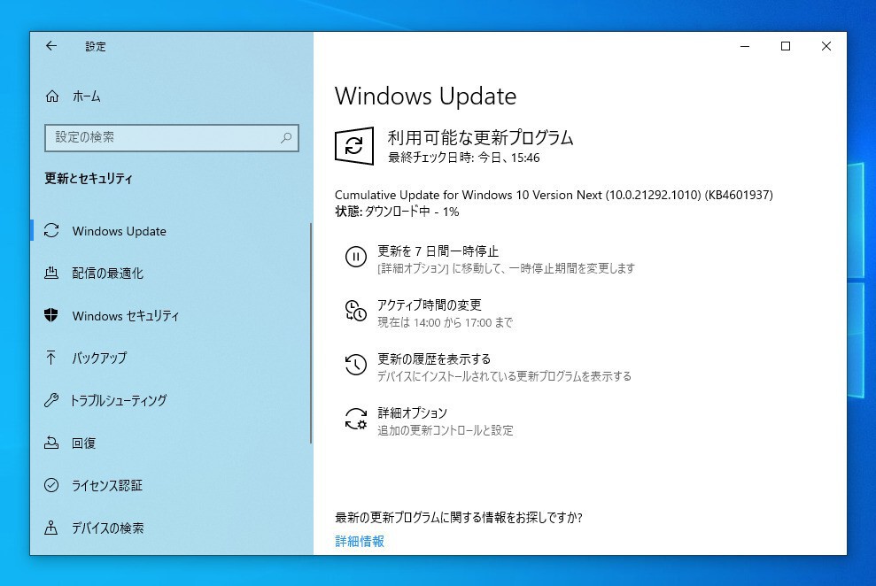Viewport: 876px width, 586px height.
Task: Minimize the Settings window
Action: tap(745, 46)
